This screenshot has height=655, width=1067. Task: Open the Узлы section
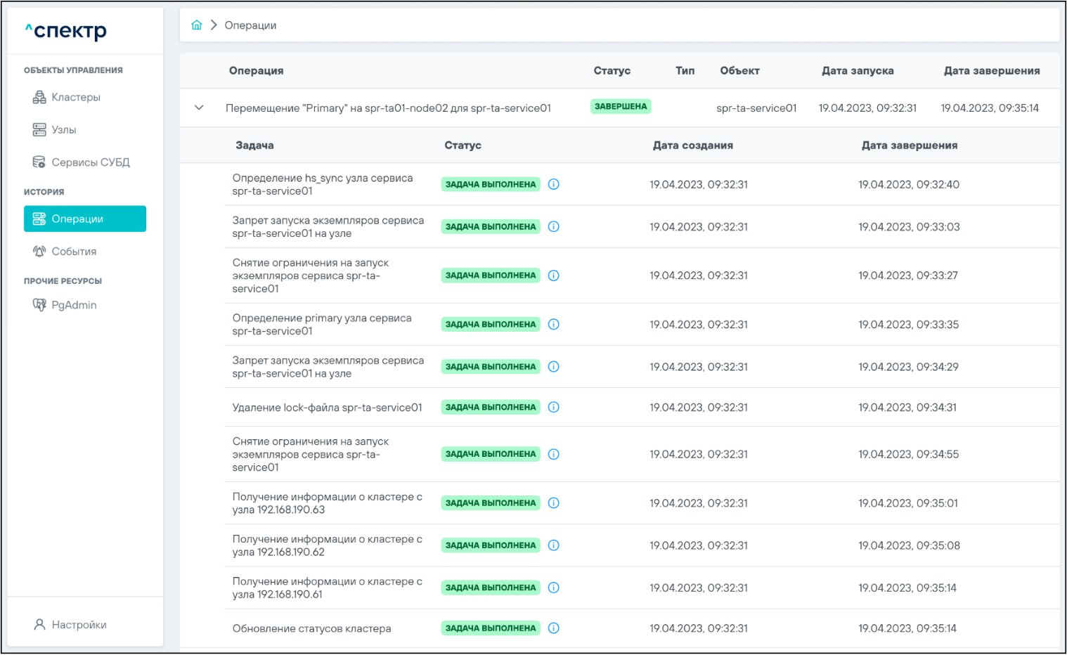(63, 129)
